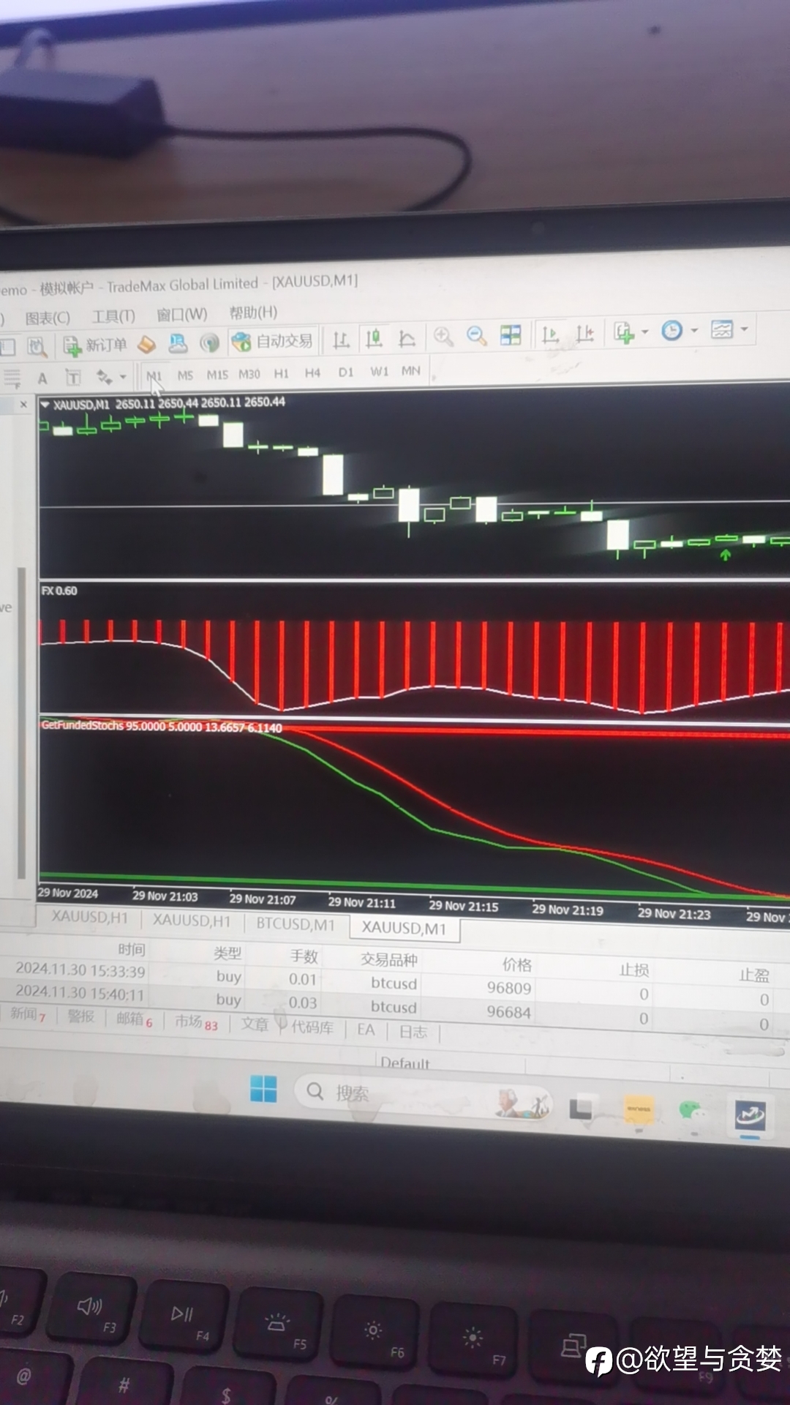This screenshot has width=790, height=1405.
Task: Toggle the AutoTrading (自动交易) button
Action: click(272, 341)
